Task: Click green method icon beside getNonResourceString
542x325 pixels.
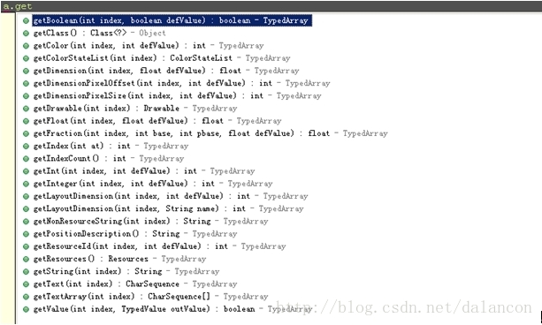Action: [26, 222]
